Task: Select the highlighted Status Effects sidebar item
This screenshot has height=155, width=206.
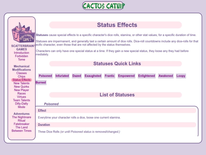Action: coord(21,80)
